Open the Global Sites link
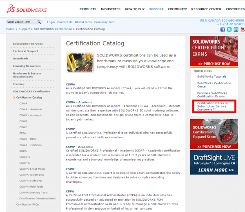 pos(83,22)
